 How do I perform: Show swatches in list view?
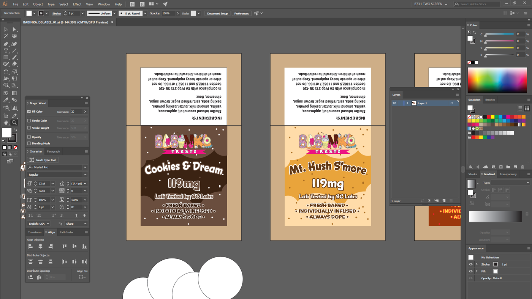point(520,109)
